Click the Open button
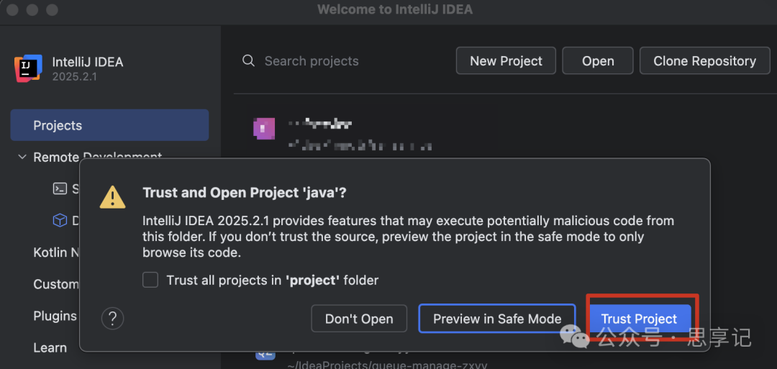 (x=598, y=61)
